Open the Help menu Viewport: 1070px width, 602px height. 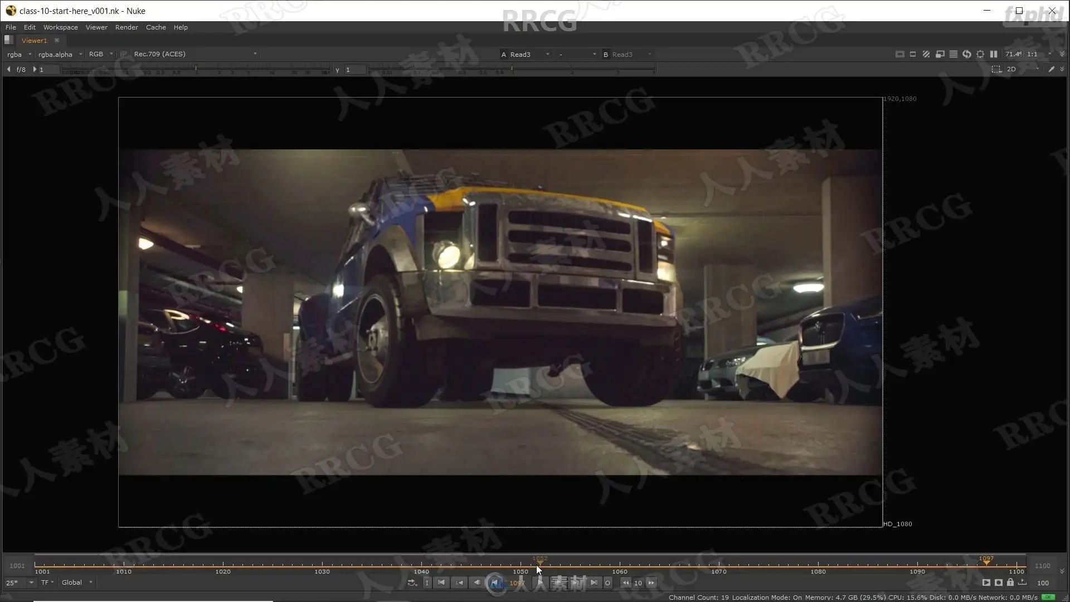pos(181,27)
